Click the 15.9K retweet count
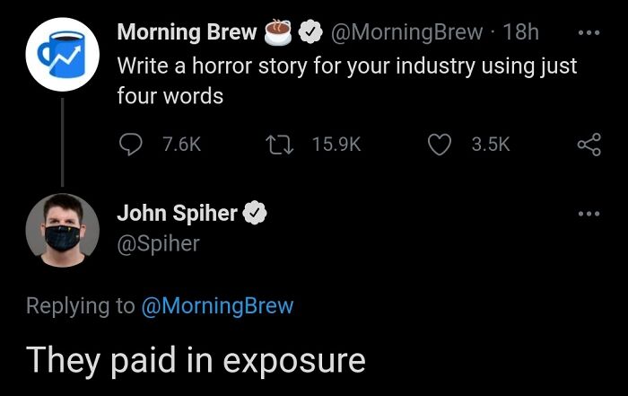The width and height of the screenshot is (628, 396). click(336, 144)
